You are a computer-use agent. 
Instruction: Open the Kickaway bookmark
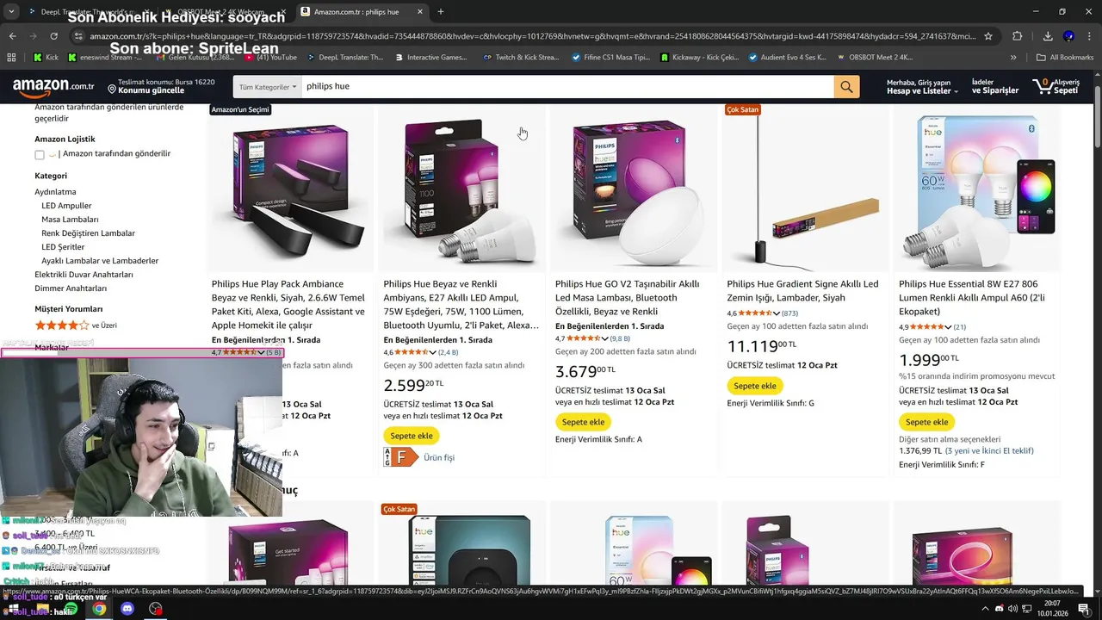(x=699, y=58)
